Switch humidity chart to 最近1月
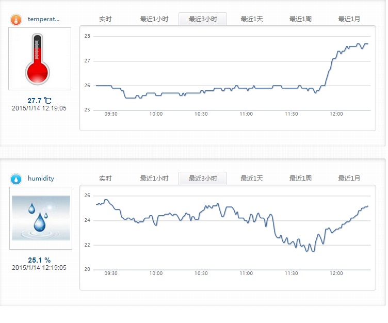This screenshot has width=388, height=323. [349, 179]
